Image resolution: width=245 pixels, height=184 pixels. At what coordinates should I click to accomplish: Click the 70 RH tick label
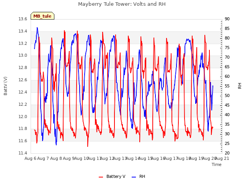point(227,57)
